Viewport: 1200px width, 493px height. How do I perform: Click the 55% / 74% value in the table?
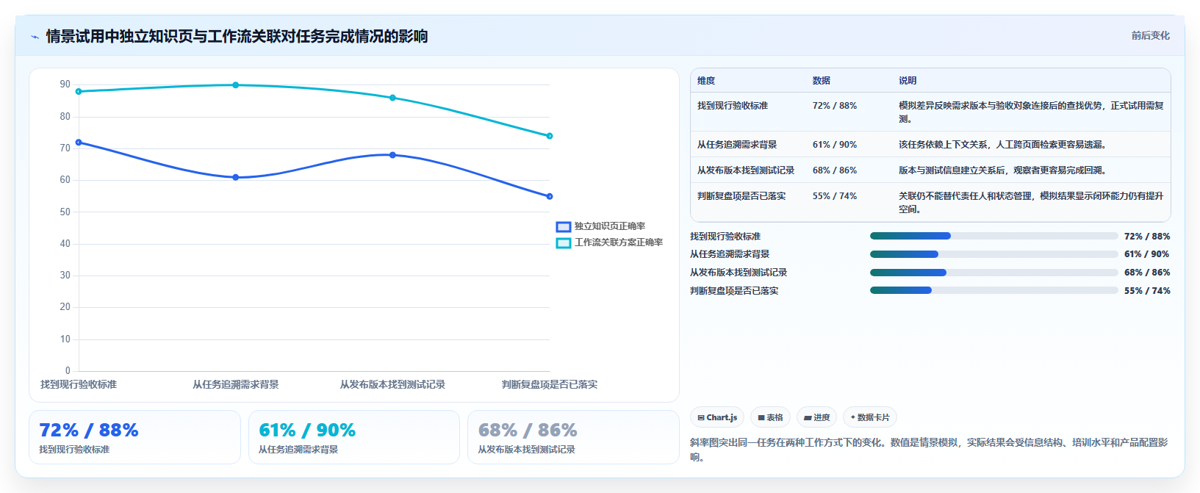835,196
